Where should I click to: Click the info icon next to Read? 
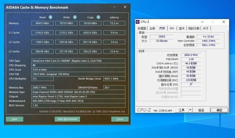pos(51,17)
